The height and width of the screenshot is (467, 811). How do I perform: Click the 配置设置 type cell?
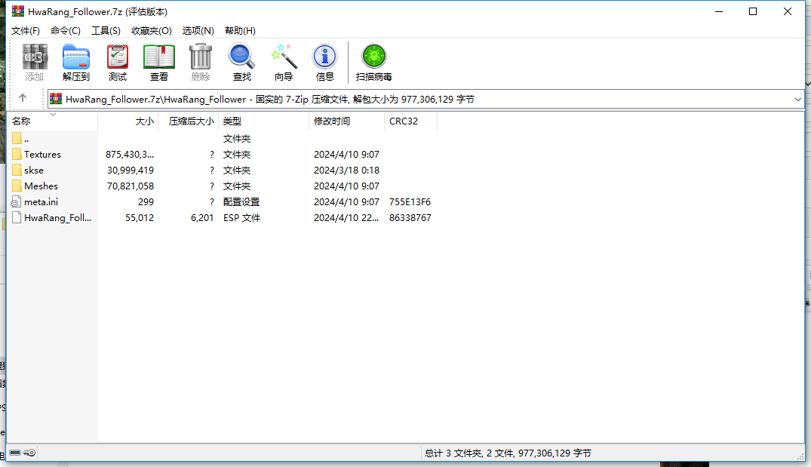point(241,201)
